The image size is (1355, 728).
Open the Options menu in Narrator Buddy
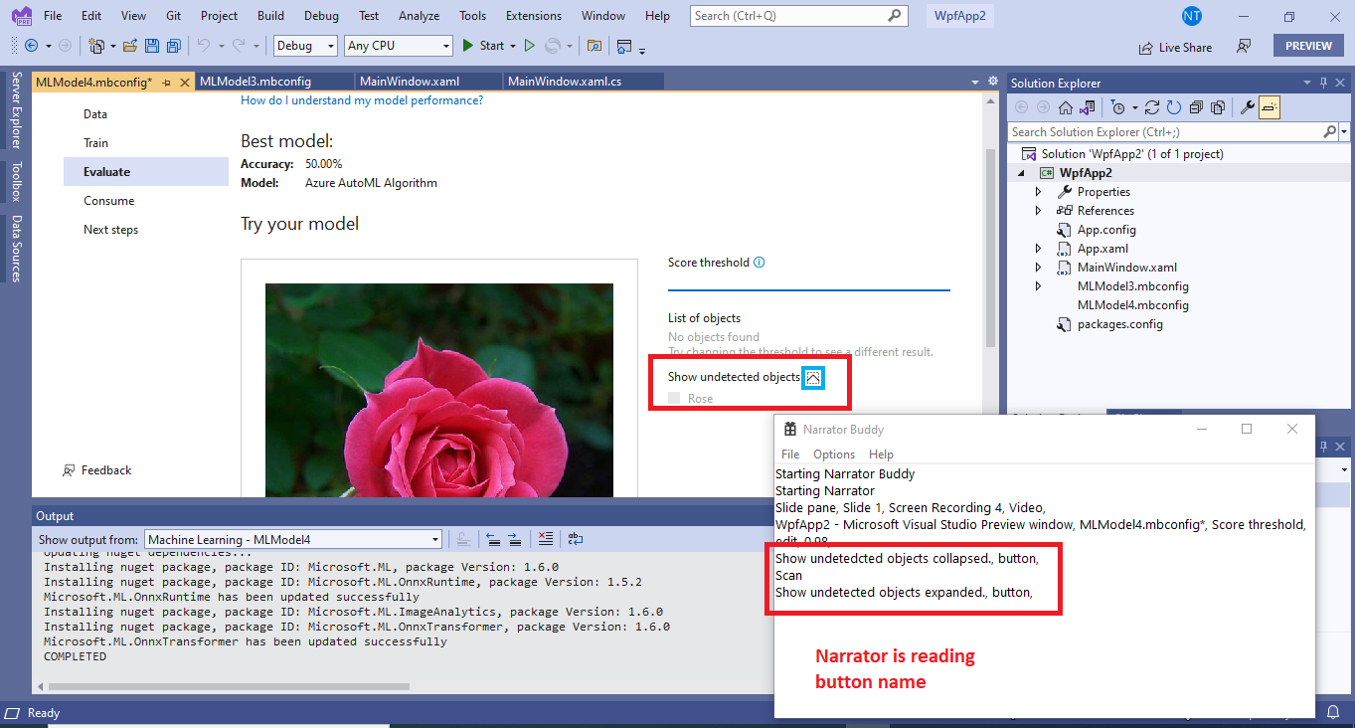coord(834,454)
